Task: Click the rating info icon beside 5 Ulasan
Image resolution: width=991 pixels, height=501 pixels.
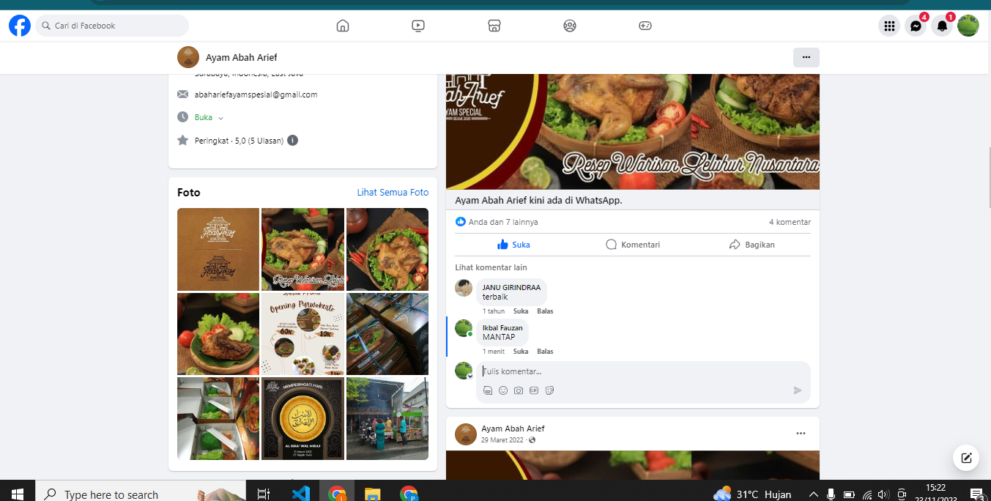Action: coord(292,141)
